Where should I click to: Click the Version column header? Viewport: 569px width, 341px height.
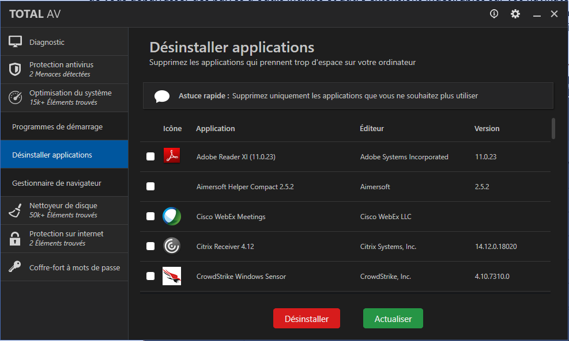click(487, 128)
